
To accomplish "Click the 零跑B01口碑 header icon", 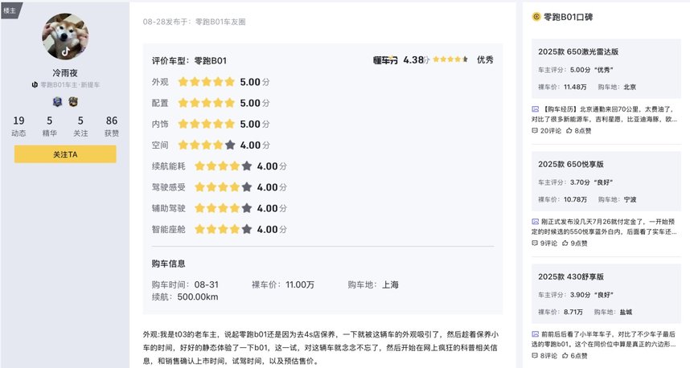I will click(536, 17).
